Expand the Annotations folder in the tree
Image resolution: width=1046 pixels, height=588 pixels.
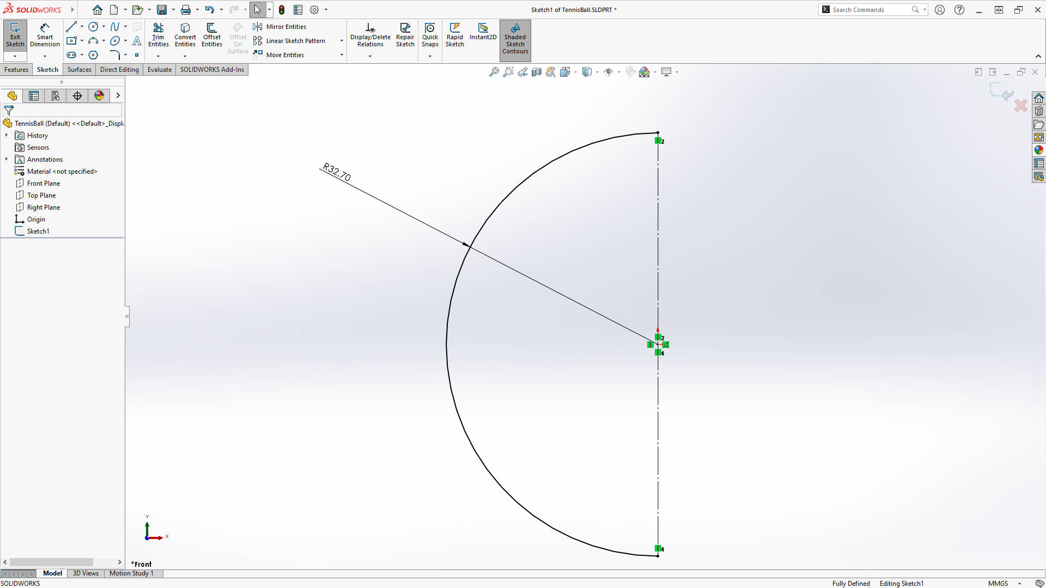coord(7,159)
